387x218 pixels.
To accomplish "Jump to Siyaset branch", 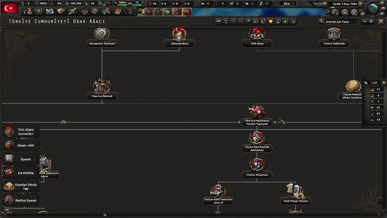I will [21, 159].
